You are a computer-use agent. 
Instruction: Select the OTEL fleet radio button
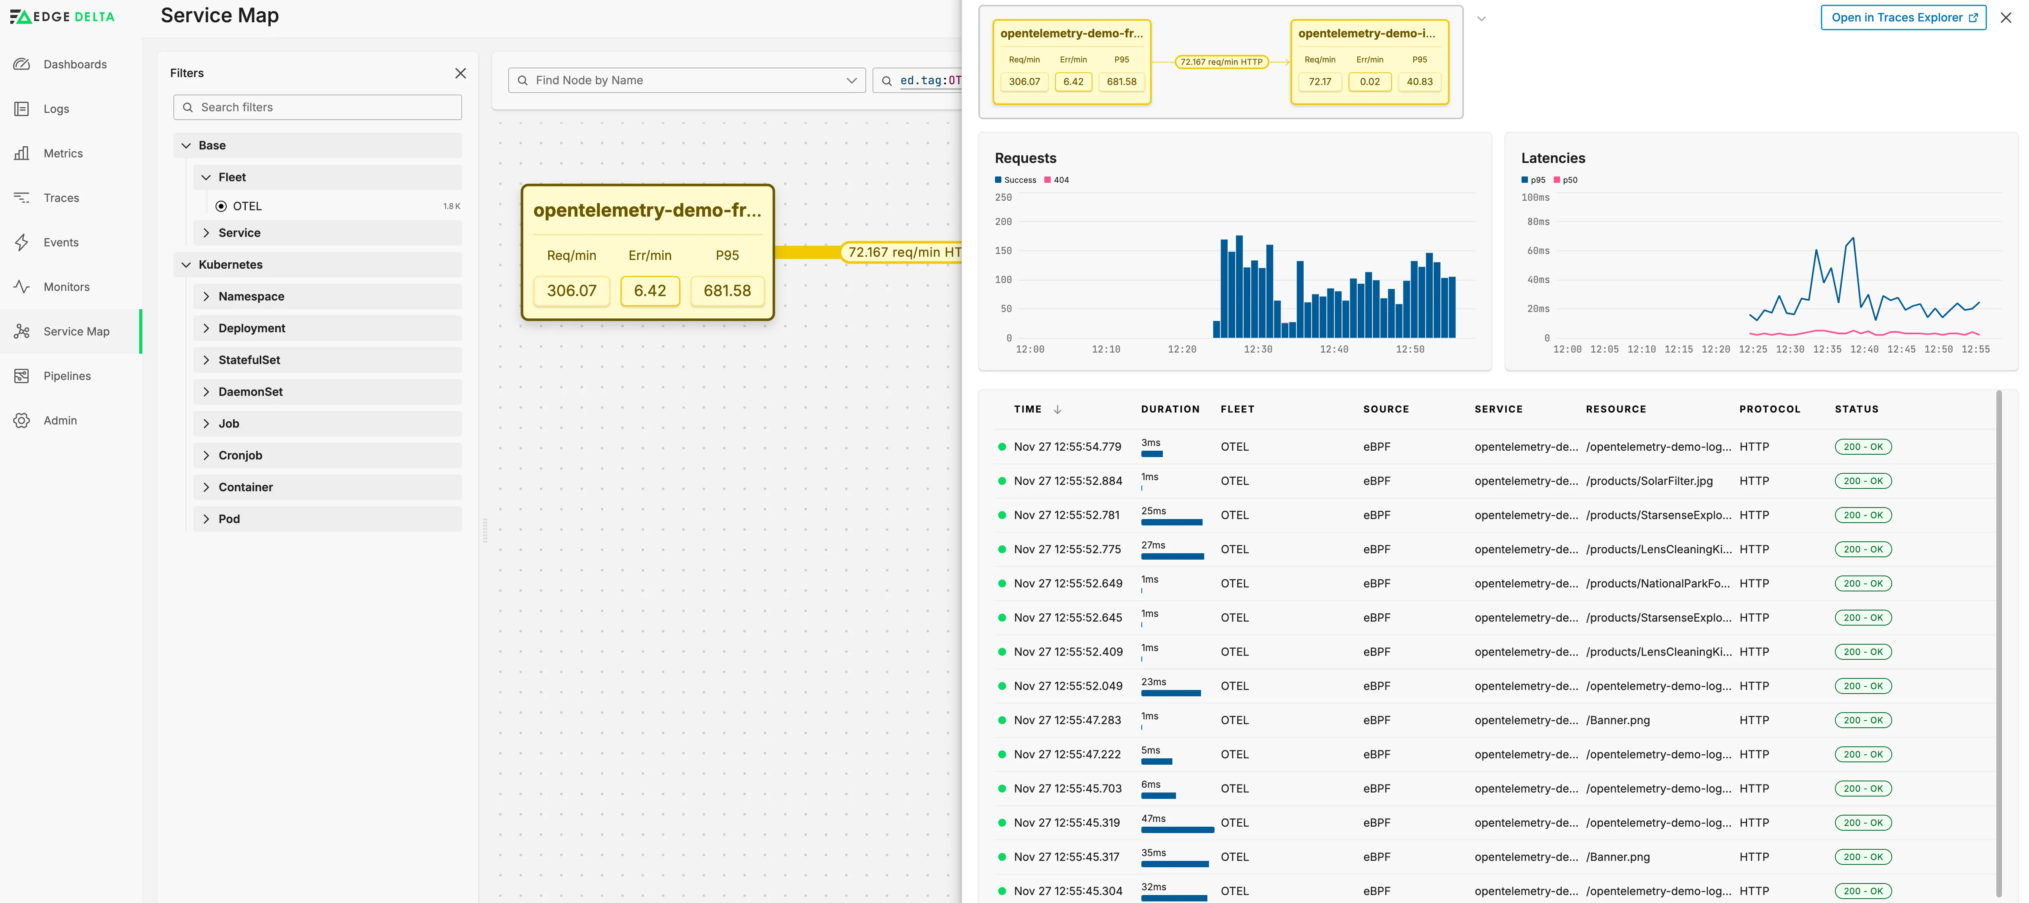pyautogui.click(x=222, y=206)
